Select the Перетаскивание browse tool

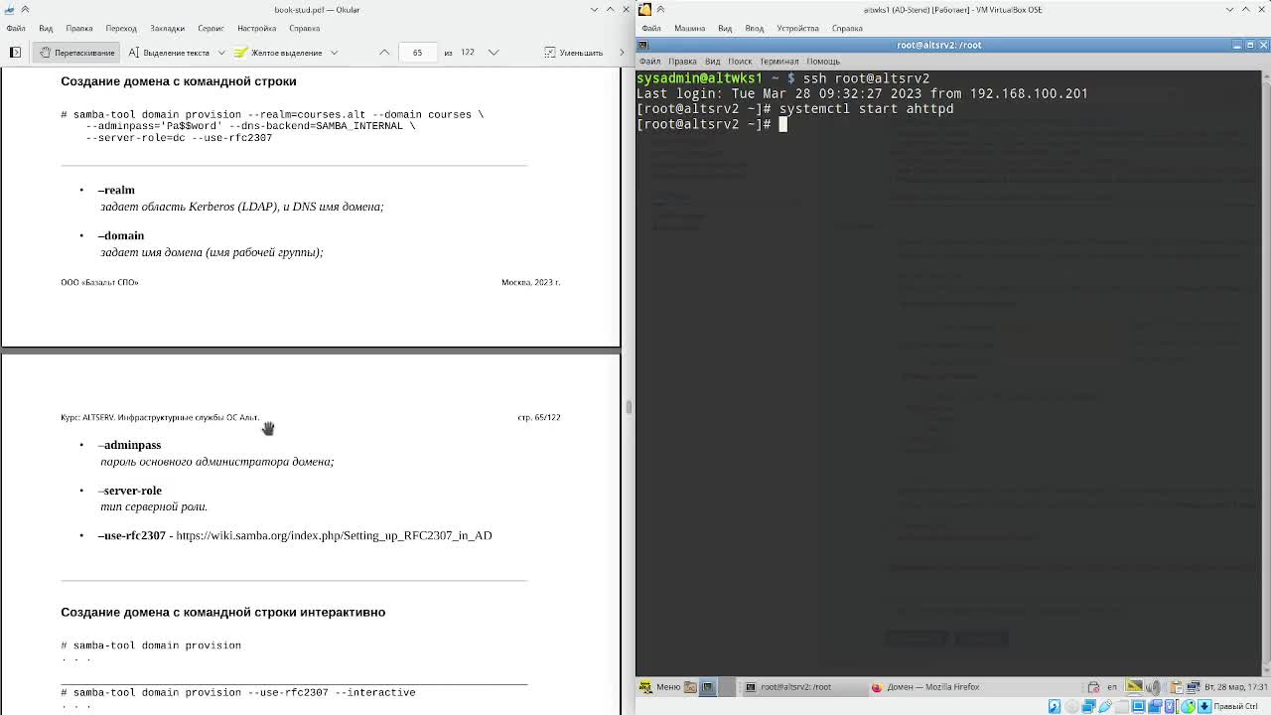pos(77,52)
